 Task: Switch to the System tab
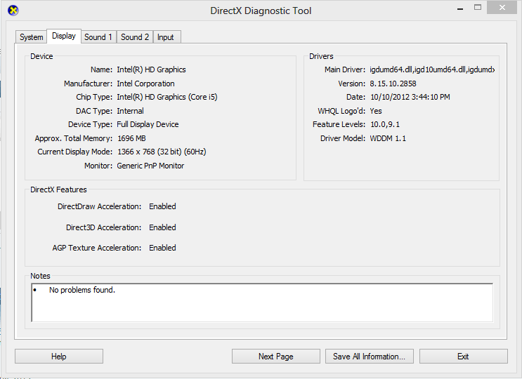pos(32,37)
